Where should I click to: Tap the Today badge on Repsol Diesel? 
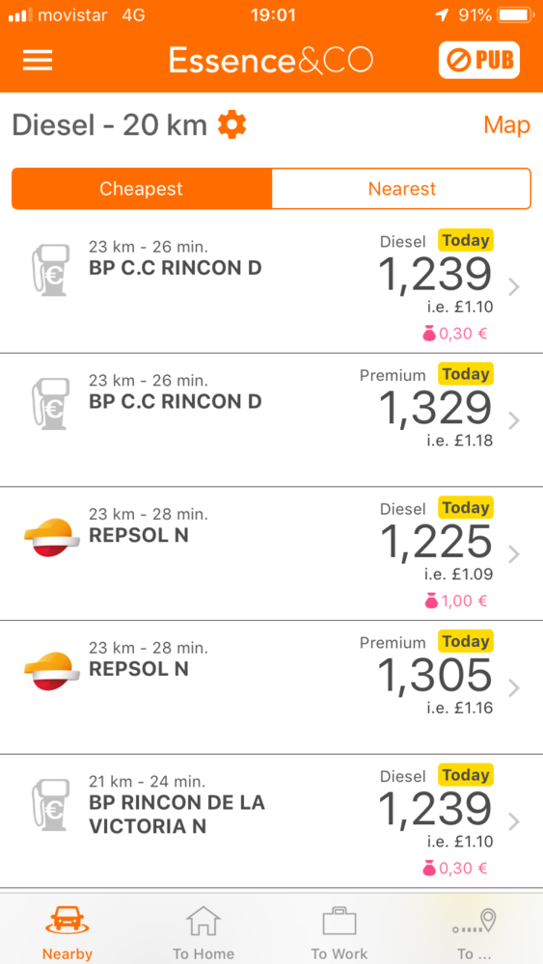point(466,508)
